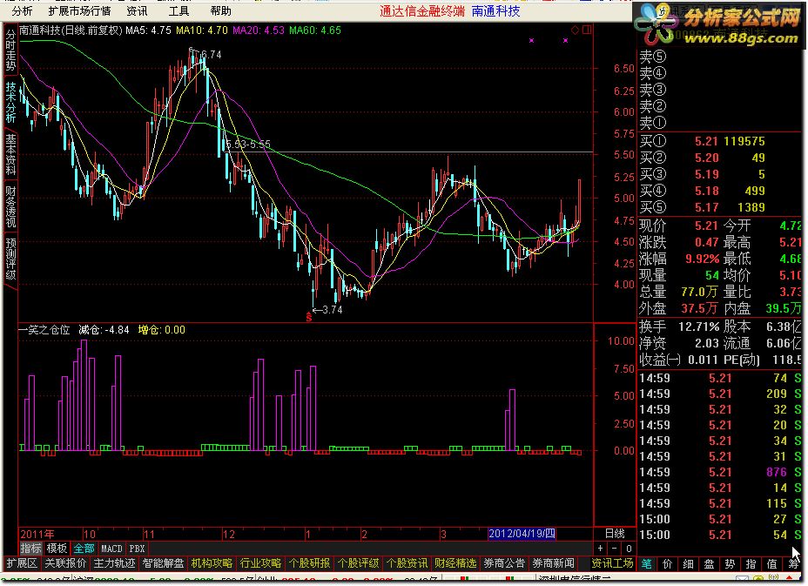Click the red S marker at 3.74 low
This screenshot has height=586, width=808.
click(309, 317)
